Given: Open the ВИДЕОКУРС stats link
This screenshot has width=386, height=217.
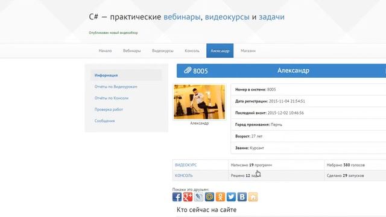Looking at the screenshot, I should pyautogui.click(x=186, y=165).
